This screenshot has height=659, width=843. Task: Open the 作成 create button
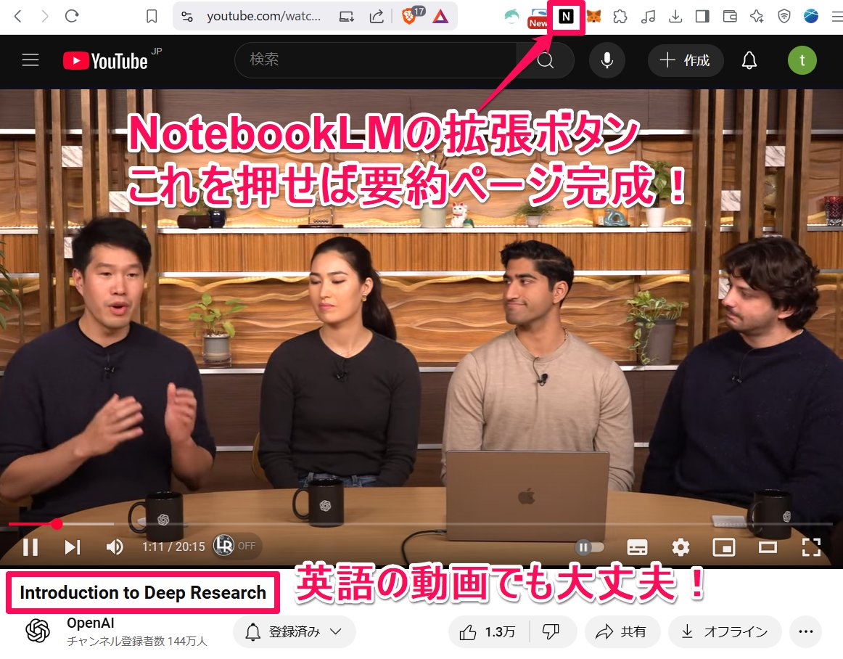point(686,60)
